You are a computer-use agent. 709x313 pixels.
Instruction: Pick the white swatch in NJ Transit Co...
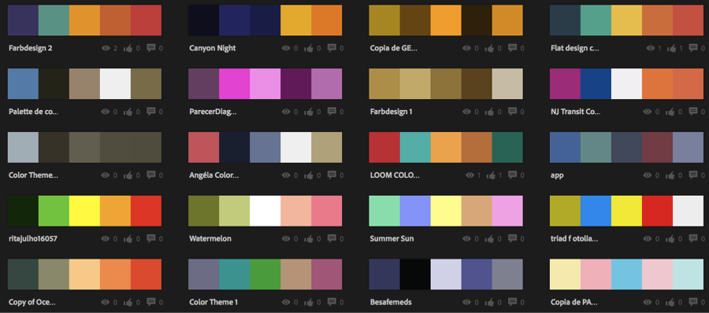point(627,83)
